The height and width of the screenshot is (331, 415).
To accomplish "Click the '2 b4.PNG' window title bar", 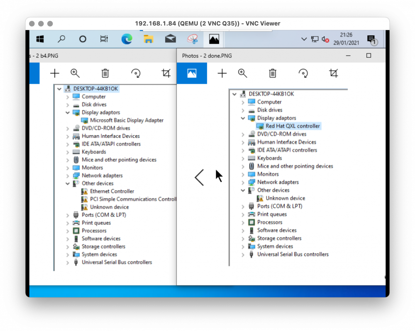I will 103,56.
